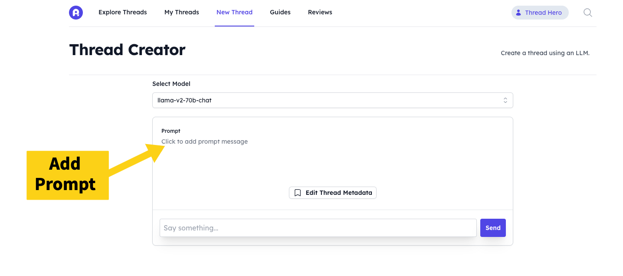623x276 pixels.
Task: Open search with the magnifying glass icon
Action: 587,13
